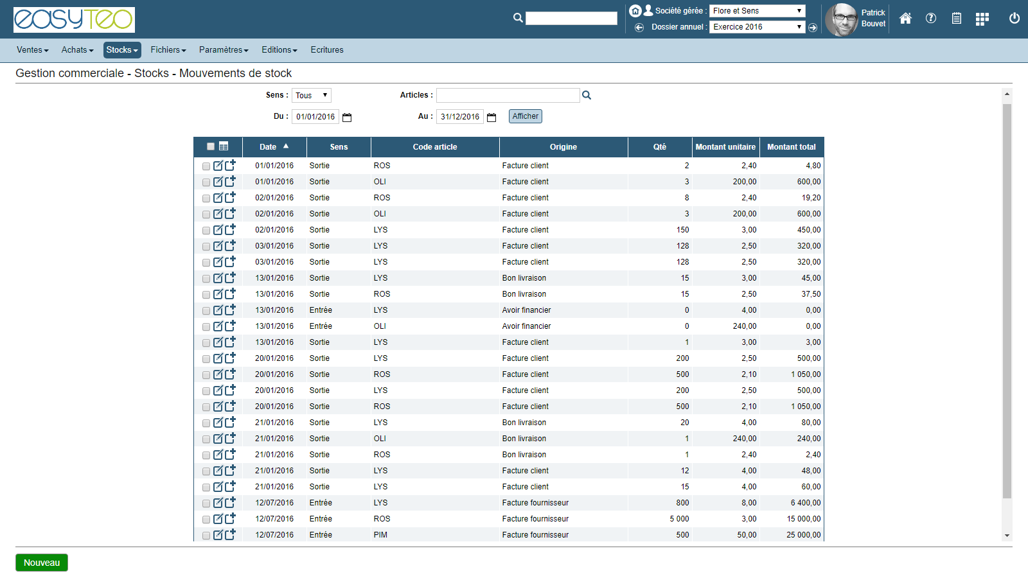The image size is (1028, 578).
Task: Go to next Dossier annuel arrow
Action: point(813,28)
